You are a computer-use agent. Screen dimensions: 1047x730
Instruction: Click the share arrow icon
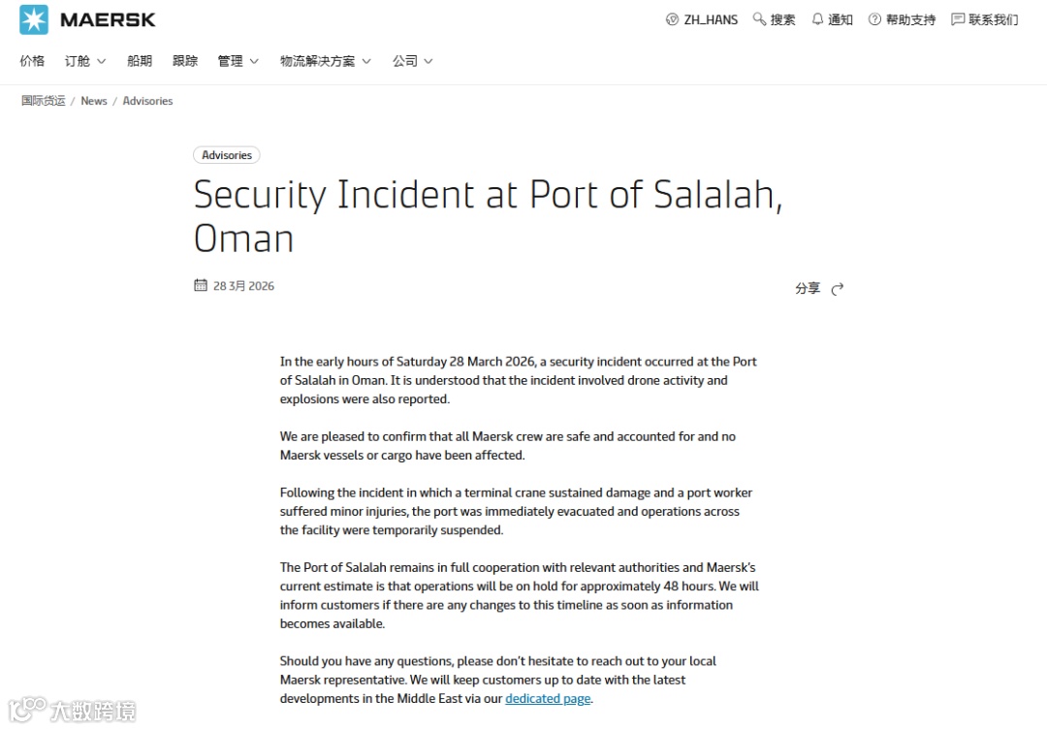(x=838, y=289)
